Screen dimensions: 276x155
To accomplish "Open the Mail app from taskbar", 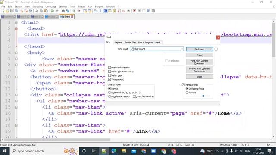I will [134, 151].
